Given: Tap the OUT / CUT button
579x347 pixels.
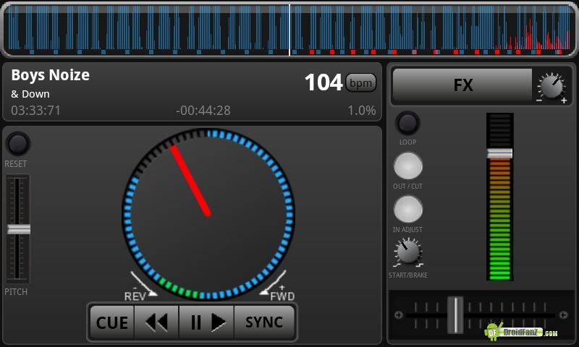Looking at the screenshot, I should tap(408, 166).
